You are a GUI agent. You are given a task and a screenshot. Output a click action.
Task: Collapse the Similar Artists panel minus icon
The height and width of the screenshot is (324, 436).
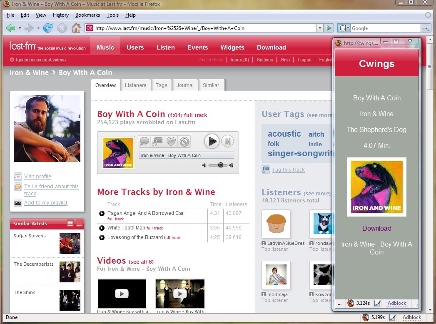tap(79, 223)
